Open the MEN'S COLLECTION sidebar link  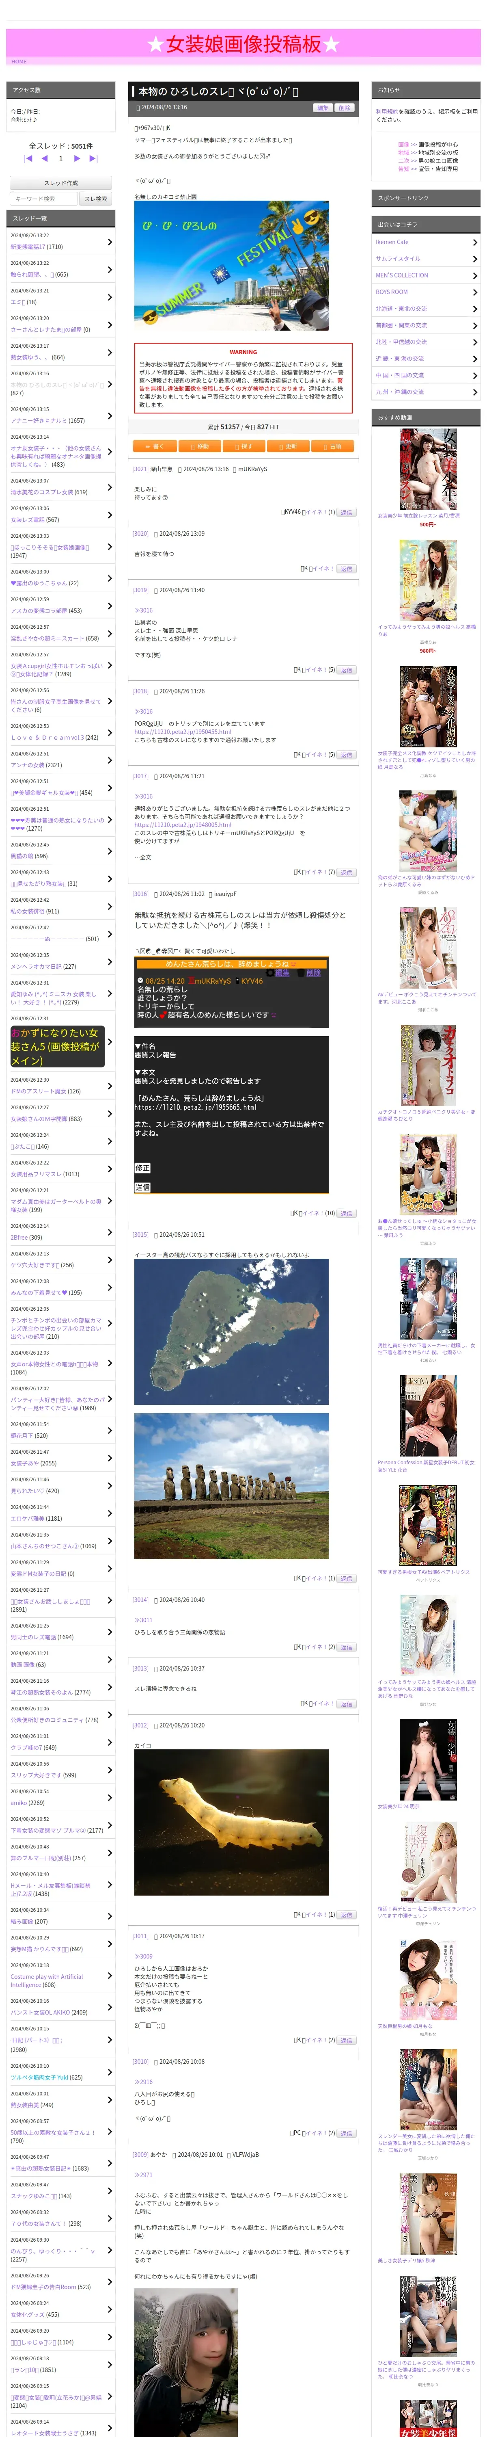[402, 275]
